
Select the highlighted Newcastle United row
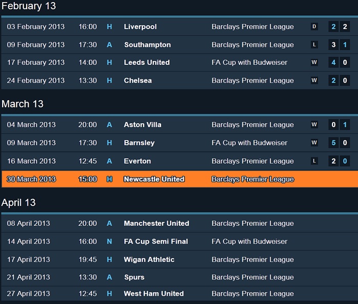(179, 179)
